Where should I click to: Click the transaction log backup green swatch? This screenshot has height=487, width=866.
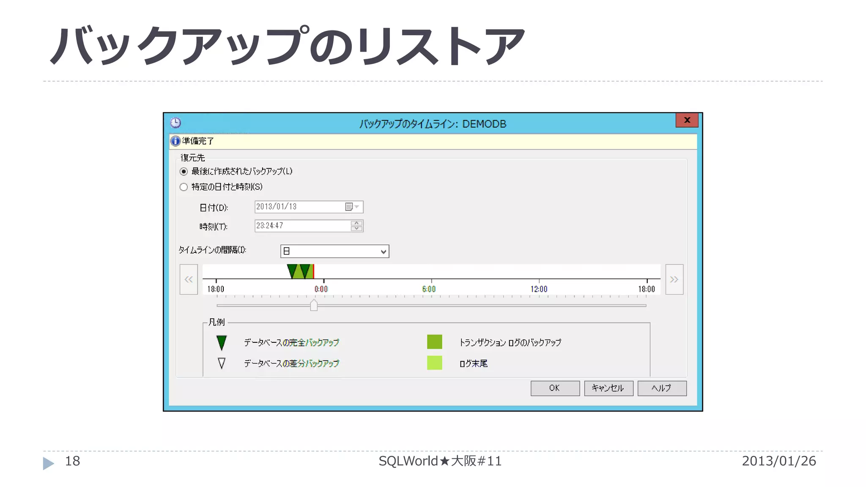tap(435, 342)
